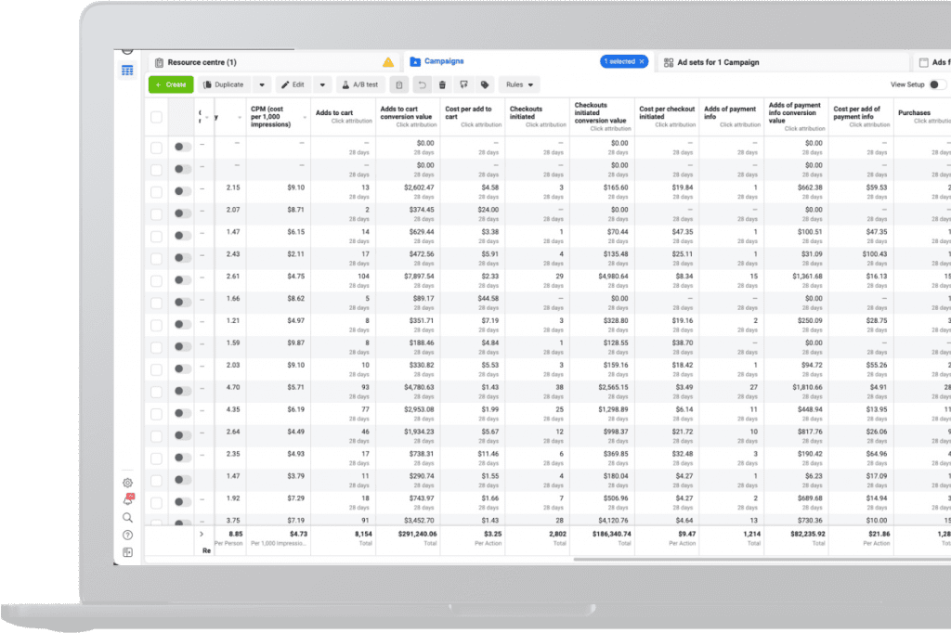Clear the '1 selected' filter chip
This screenshot has width=951, height=633.
pyautogui.click(x=642, y=61)
